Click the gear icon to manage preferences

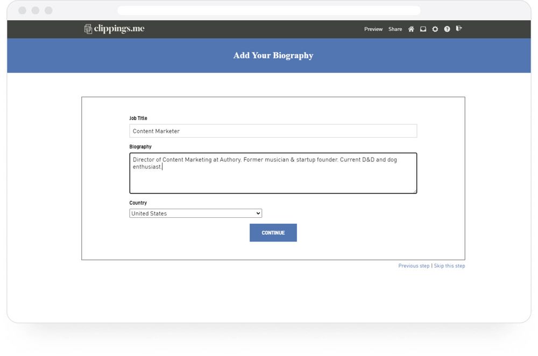[435, 29]
